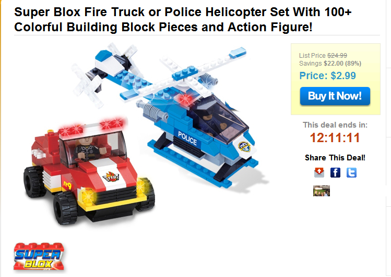Share this deal on Facebook
Viewport: 391px width, 277px height.
[335, 172]
